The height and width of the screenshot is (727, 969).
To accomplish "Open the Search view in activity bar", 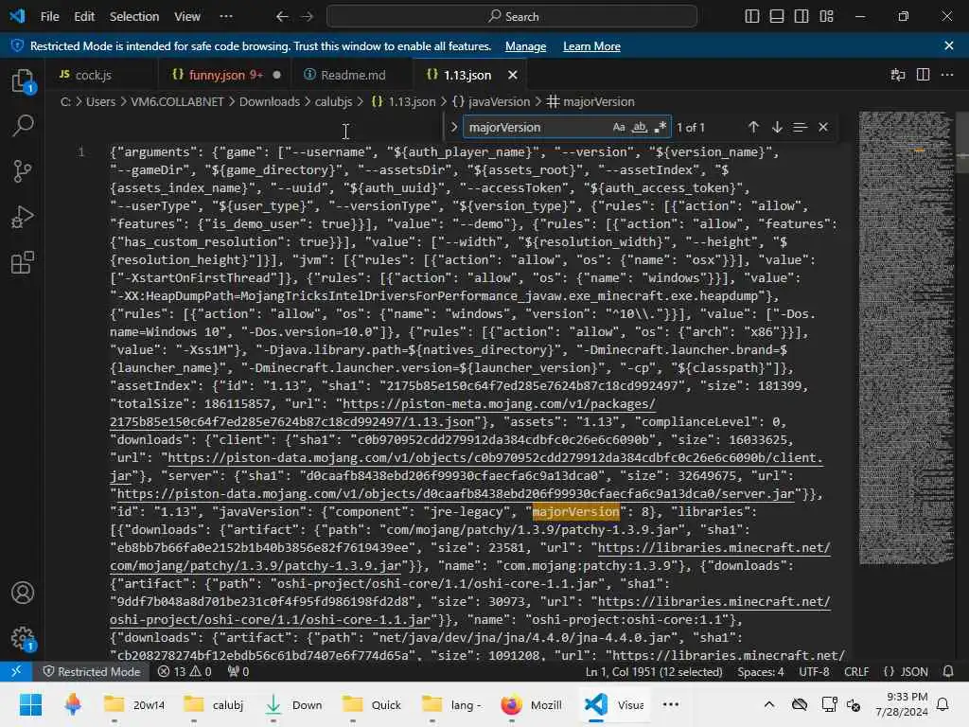I will pos(23,126).
